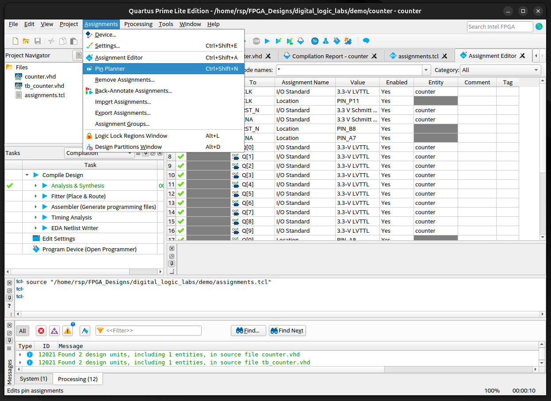Click Program Device programmer icon in Tasks
Screen dimensions: 551x401
[36, 249]
